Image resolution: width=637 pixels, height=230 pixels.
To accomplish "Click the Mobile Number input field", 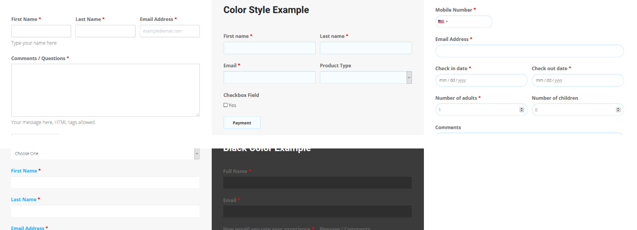I will pos(470,22).
